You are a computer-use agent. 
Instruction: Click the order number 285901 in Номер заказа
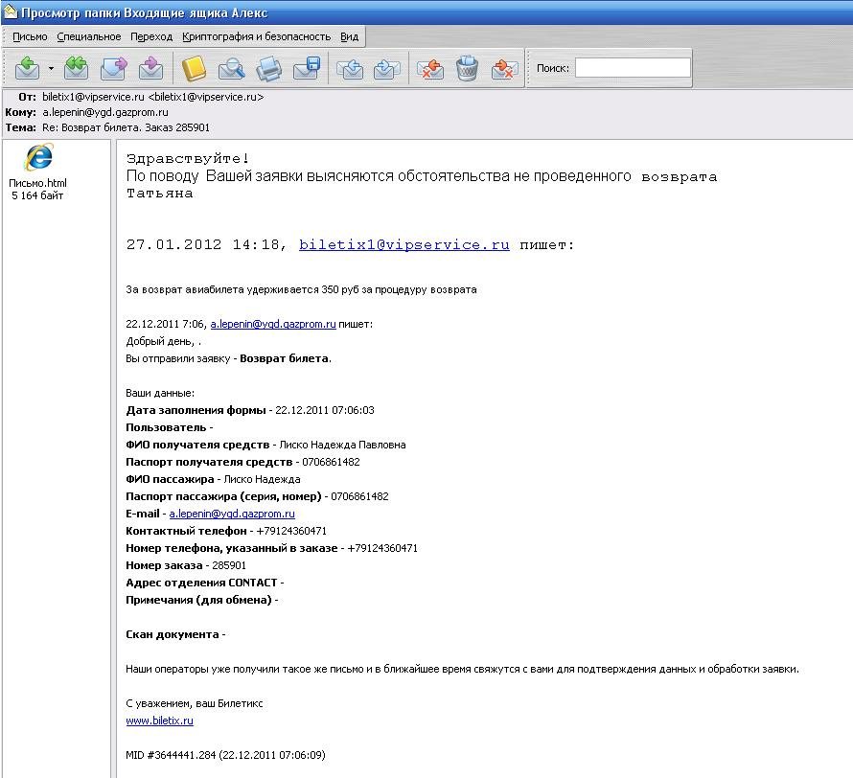[229, 565]
